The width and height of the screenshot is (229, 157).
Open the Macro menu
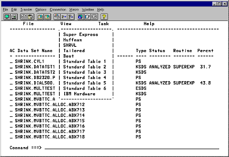tap(74, 9)
